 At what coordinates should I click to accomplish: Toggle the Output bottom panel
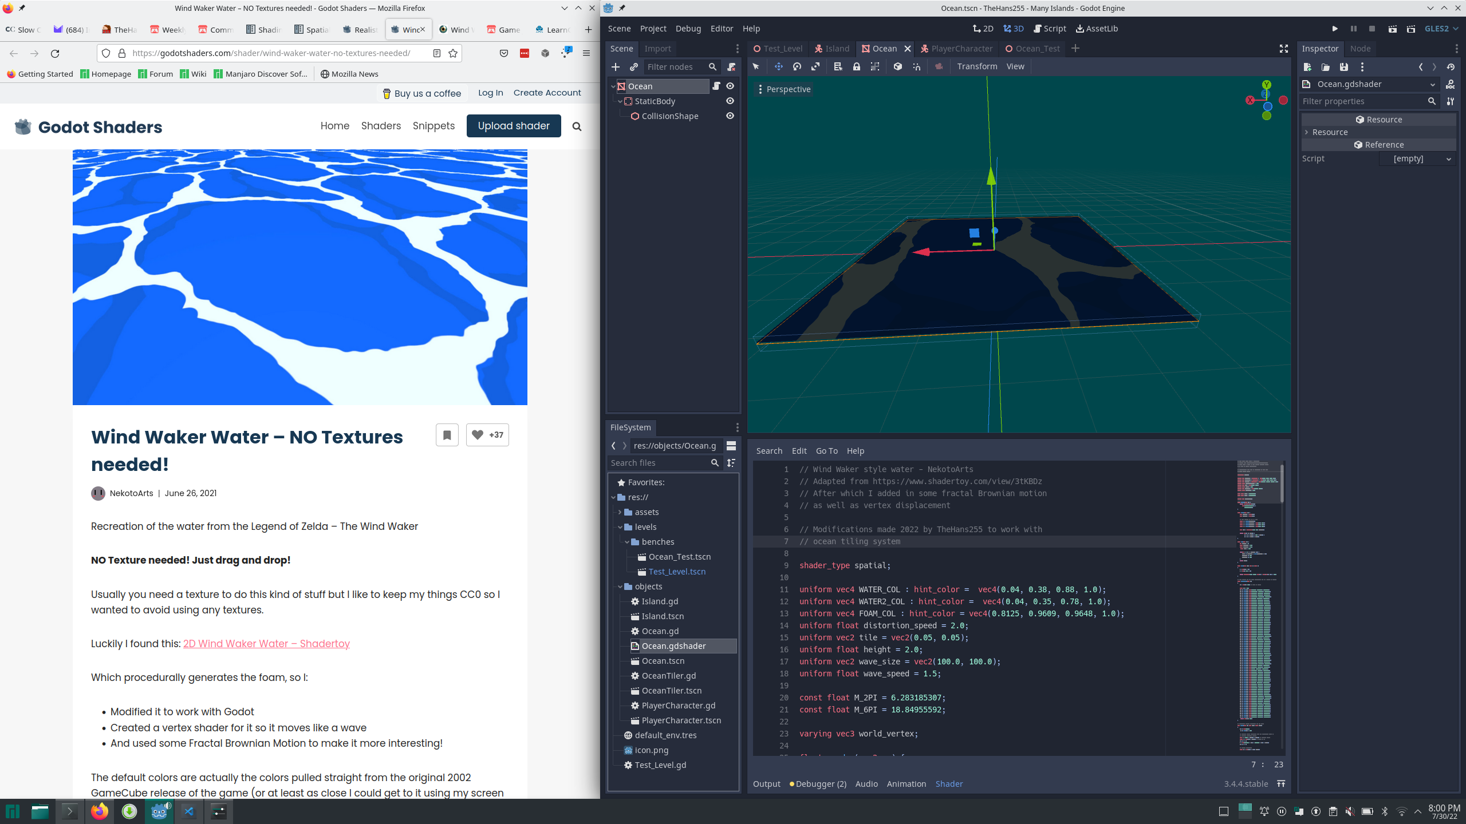click(x=766, y=784)
